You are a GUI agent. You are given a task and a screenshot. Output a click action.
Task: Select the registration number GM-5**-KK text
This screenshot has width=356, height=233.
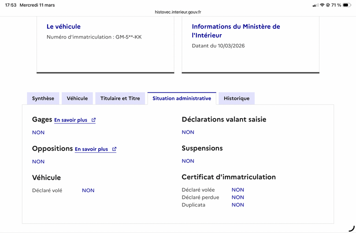[x=129, y=37]
